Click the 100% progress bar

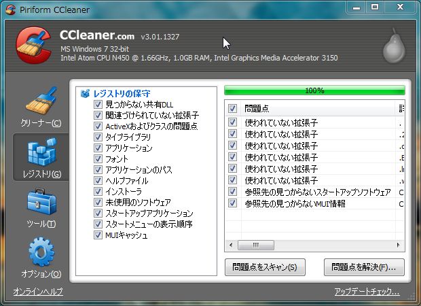click(x=314, y=90)
